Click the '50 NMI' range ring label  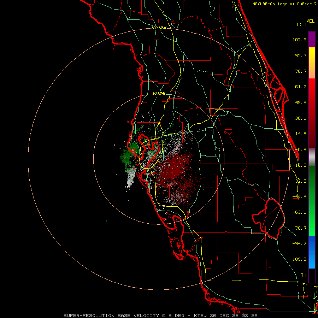(x=159, y=94)
